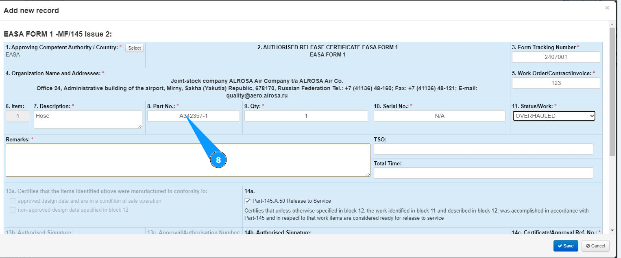Open the Status/Work dropdown
This screenshot has width=621, height=258.
[x=553, y=116]
